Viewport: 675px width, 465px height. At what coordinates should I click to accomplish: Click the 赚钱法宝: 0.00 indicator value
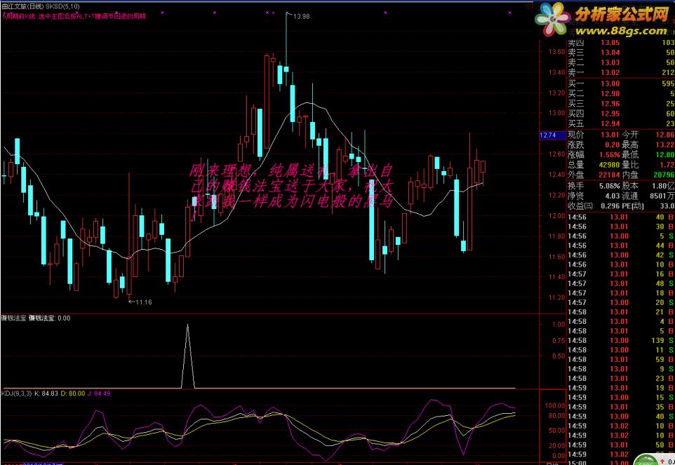tap(50, 318)
